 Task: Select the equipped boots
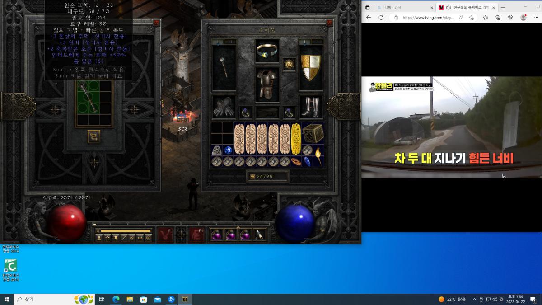[x=311, y=107]
